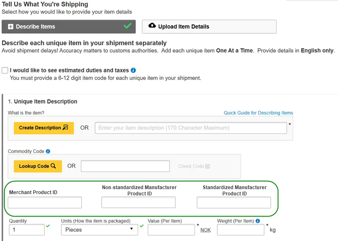Click the Lookup Code button
This screenshot has width=338, height=241.
(38, 166)
